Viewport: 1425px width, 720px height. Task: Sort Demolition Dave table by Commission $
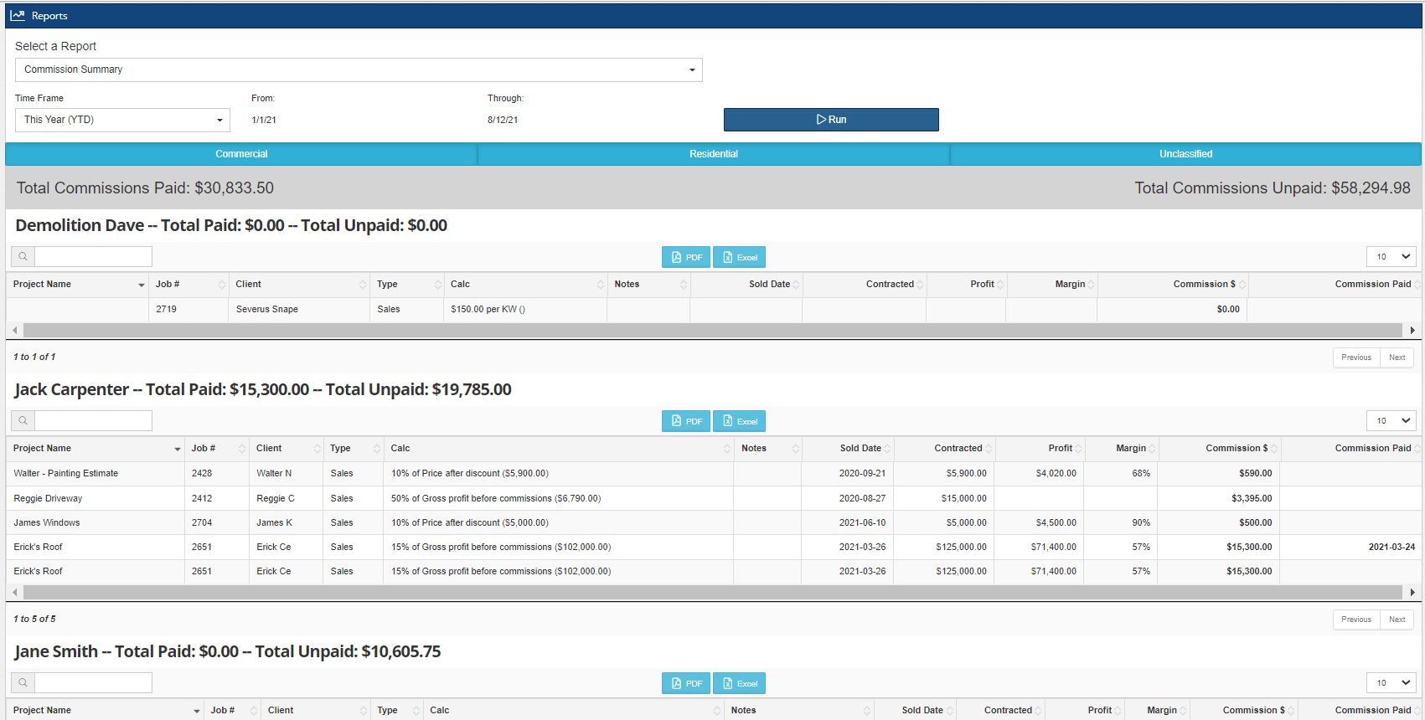coord(1173,285)
